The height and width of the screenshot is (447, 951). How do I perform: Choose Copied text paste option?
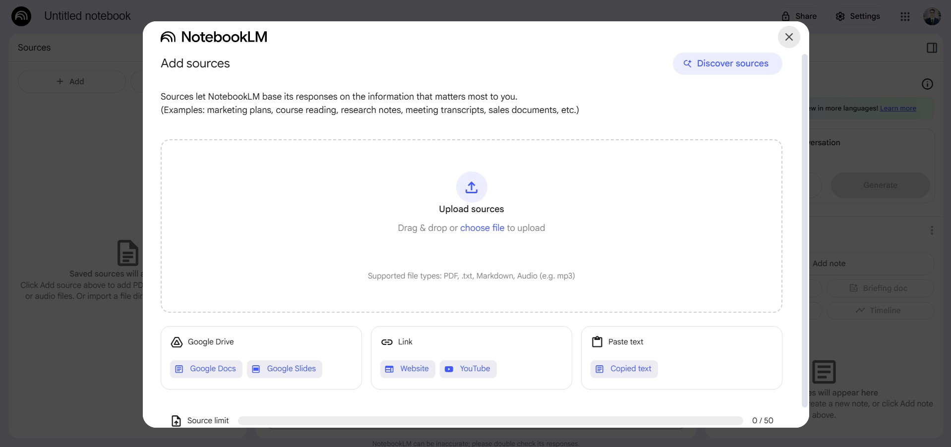pyautogui.click(x=624, y=369)
